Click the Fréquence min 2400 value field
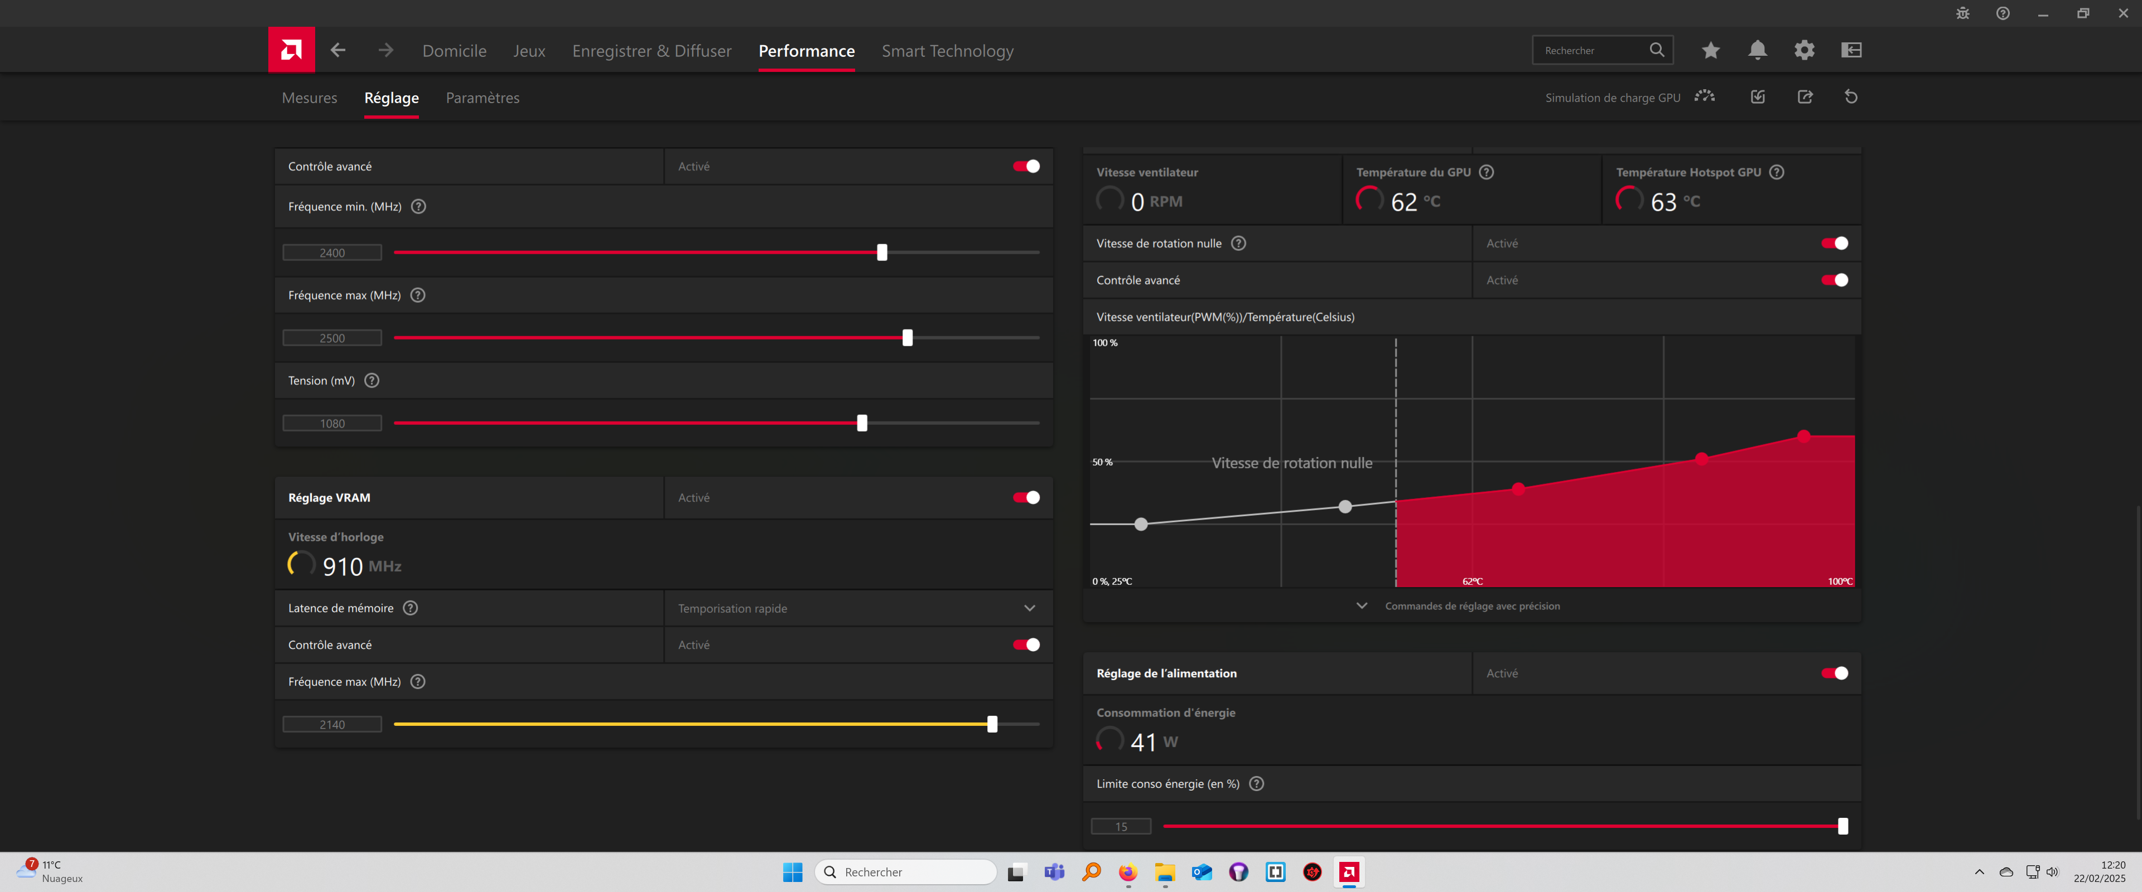The image size is (2142, 892). pyautogui.click(x=332, y=253)
